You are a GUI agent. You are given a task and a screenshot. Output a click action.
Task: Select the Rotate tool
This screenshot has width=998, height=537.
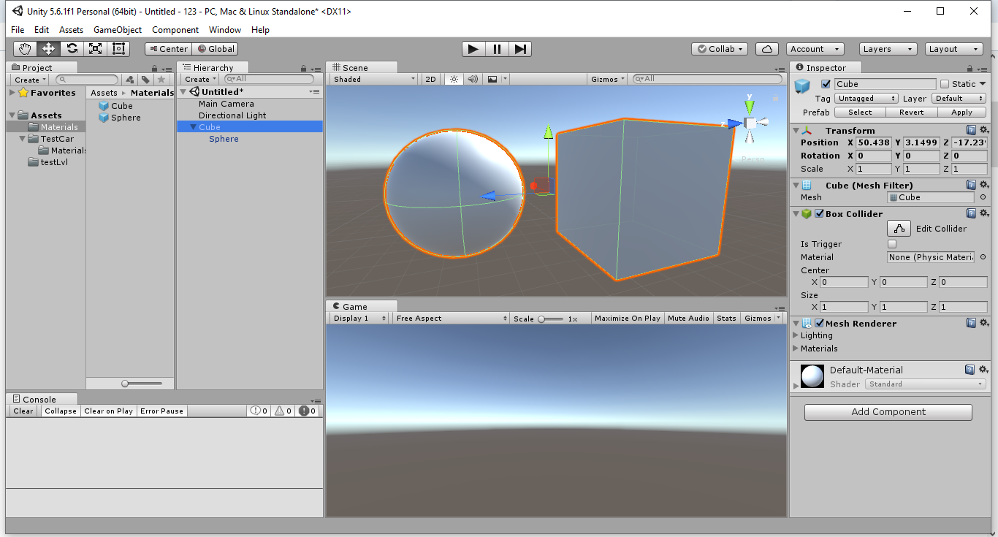tap(72, 49)
